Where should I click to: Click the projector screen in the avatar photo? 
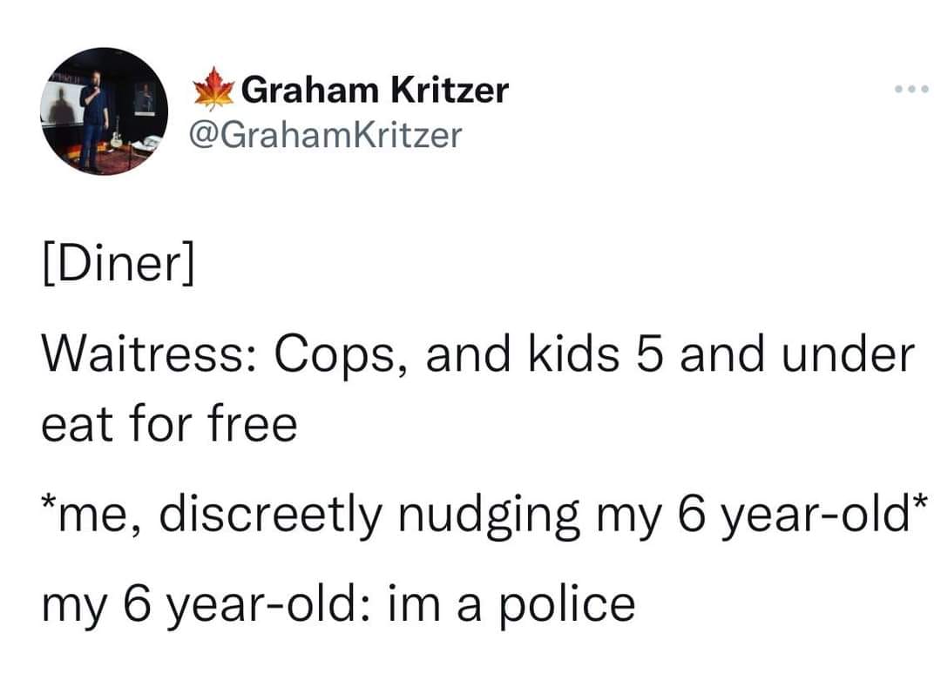(63, 102)
